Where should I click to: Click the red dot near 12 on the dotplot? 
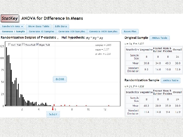click(109, 106)
